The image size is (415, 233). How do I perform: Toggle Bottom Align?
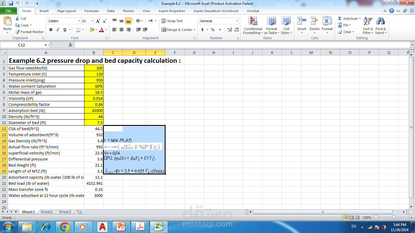click(128, 21)
